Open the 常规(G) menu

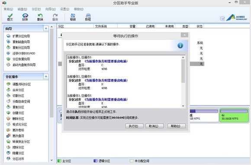coord(8,9)
